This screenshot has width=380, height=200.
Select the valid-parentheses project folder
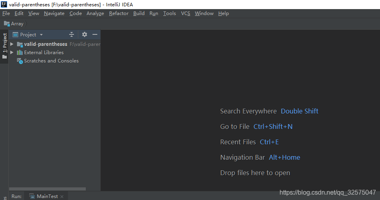tap(45, 44)
